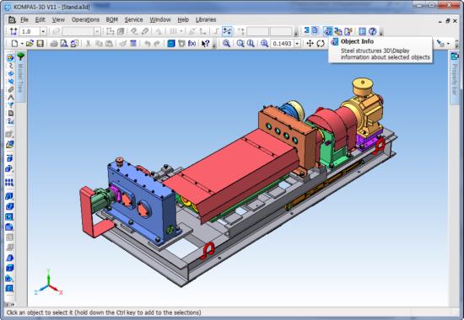This screenshot has width=464, height=320.
Task: Open the variables f(x) icon
Action: (x=192, y=44)
